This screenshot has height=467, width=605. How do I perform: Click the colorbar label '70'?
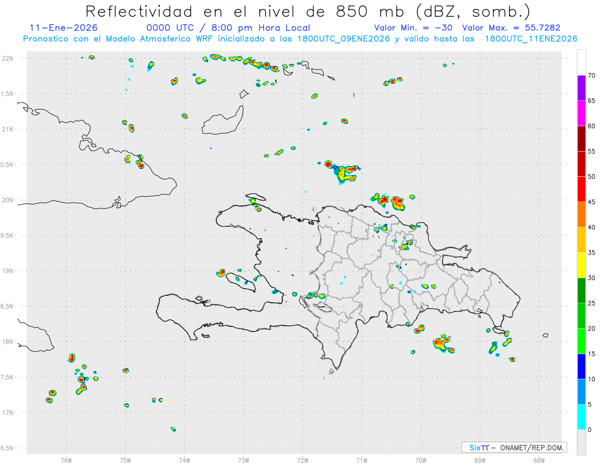591,76
